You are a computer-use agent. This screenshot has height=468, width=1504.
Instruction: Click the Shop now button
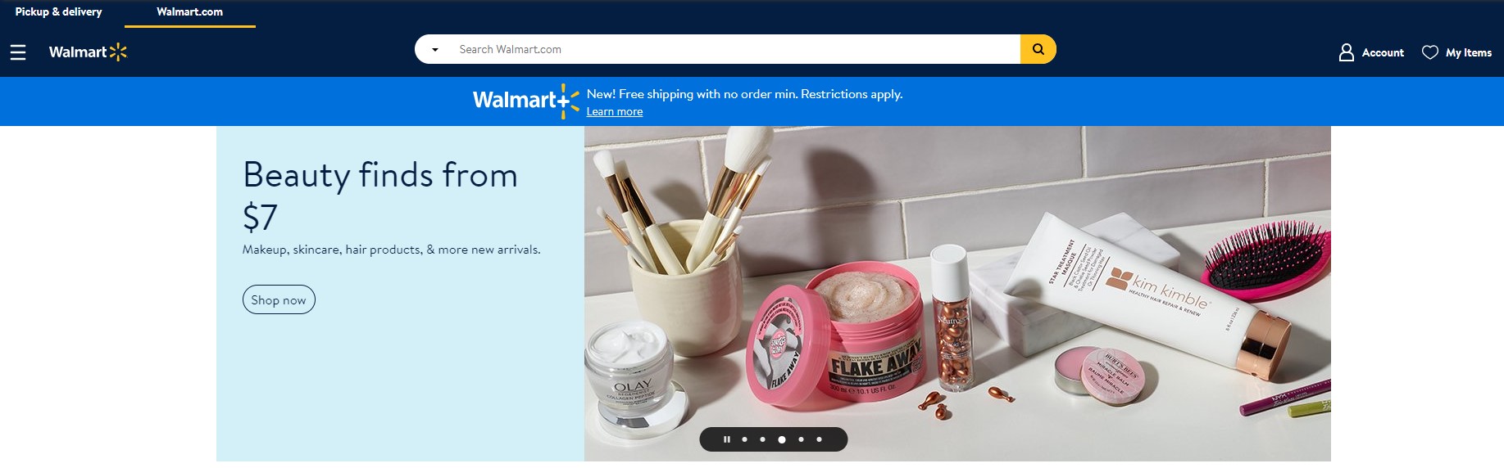point(279,299)
